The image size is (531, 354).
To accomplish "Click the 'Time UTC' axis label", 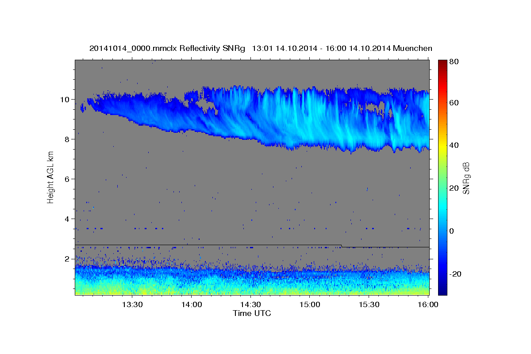I will [252, 313].
